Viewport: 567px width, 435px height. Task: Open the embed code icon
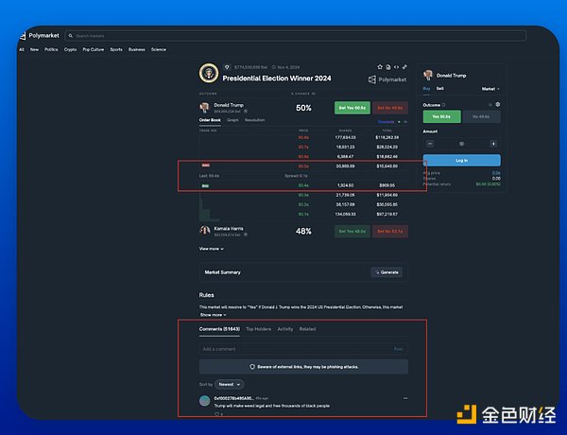(396, 67)
